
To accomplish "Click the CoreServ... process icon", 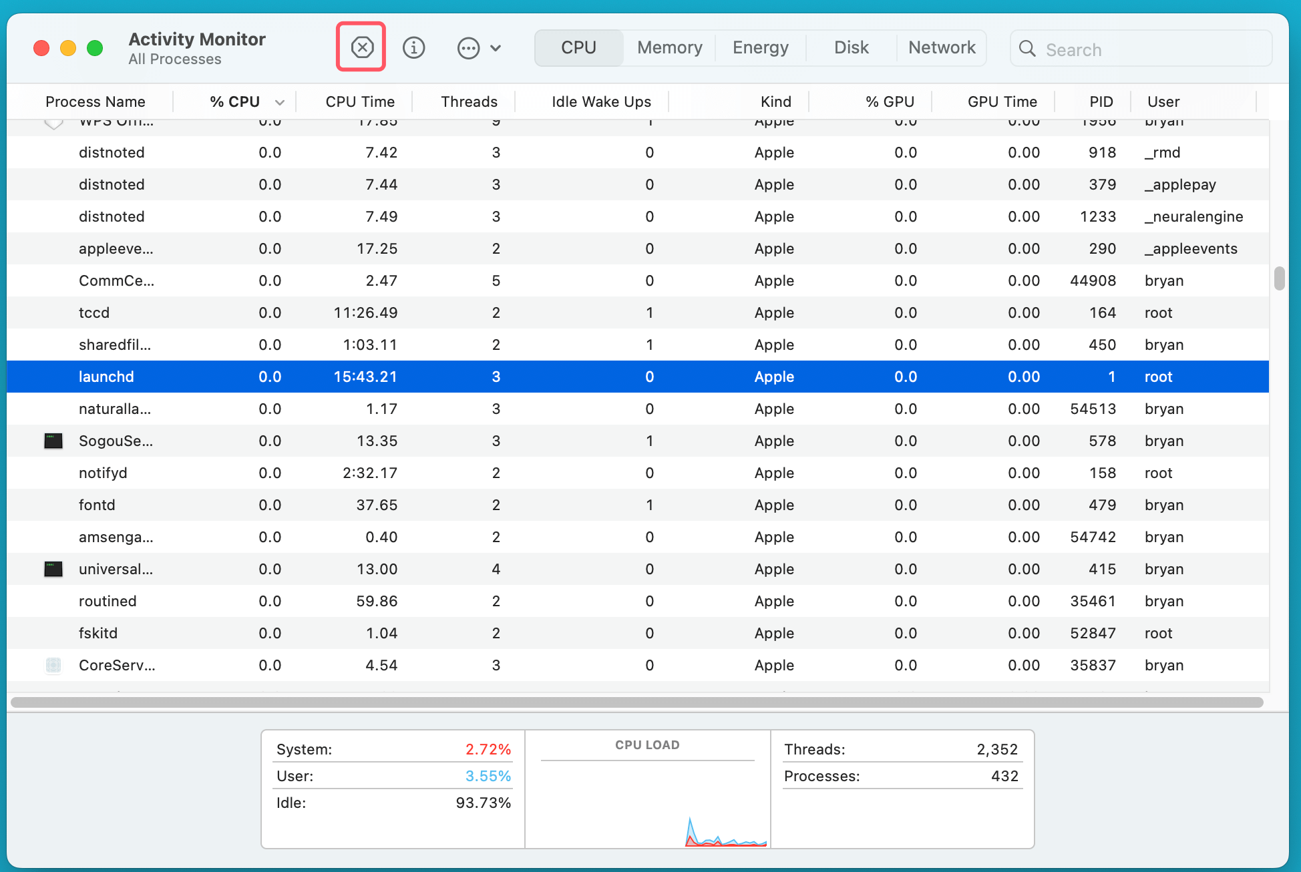I will pyautogui.click(x=53, y=665).
